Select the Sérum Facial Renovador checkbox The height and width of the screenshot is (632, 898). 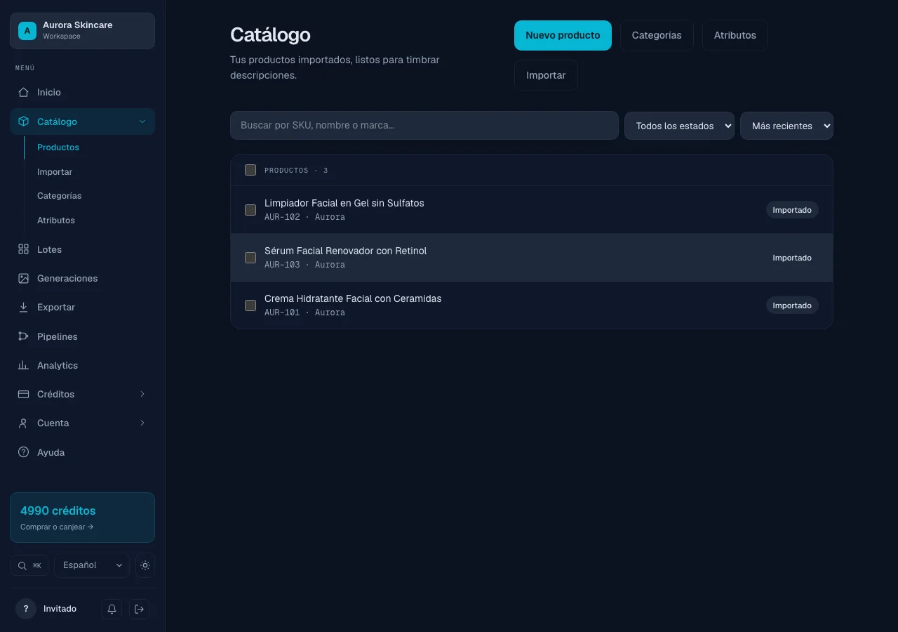point(250,258)
